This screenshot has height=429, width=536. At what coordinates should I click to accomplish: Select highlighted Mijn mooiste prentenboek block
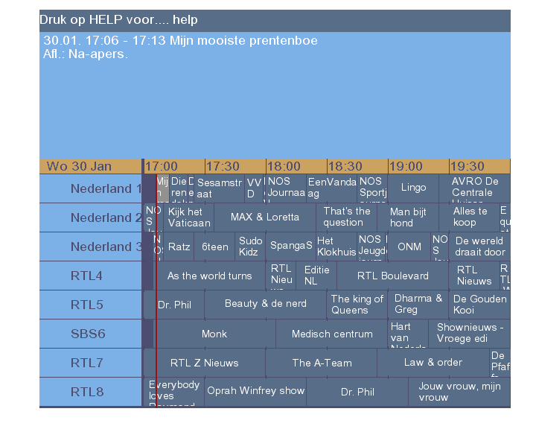point(163,188)
